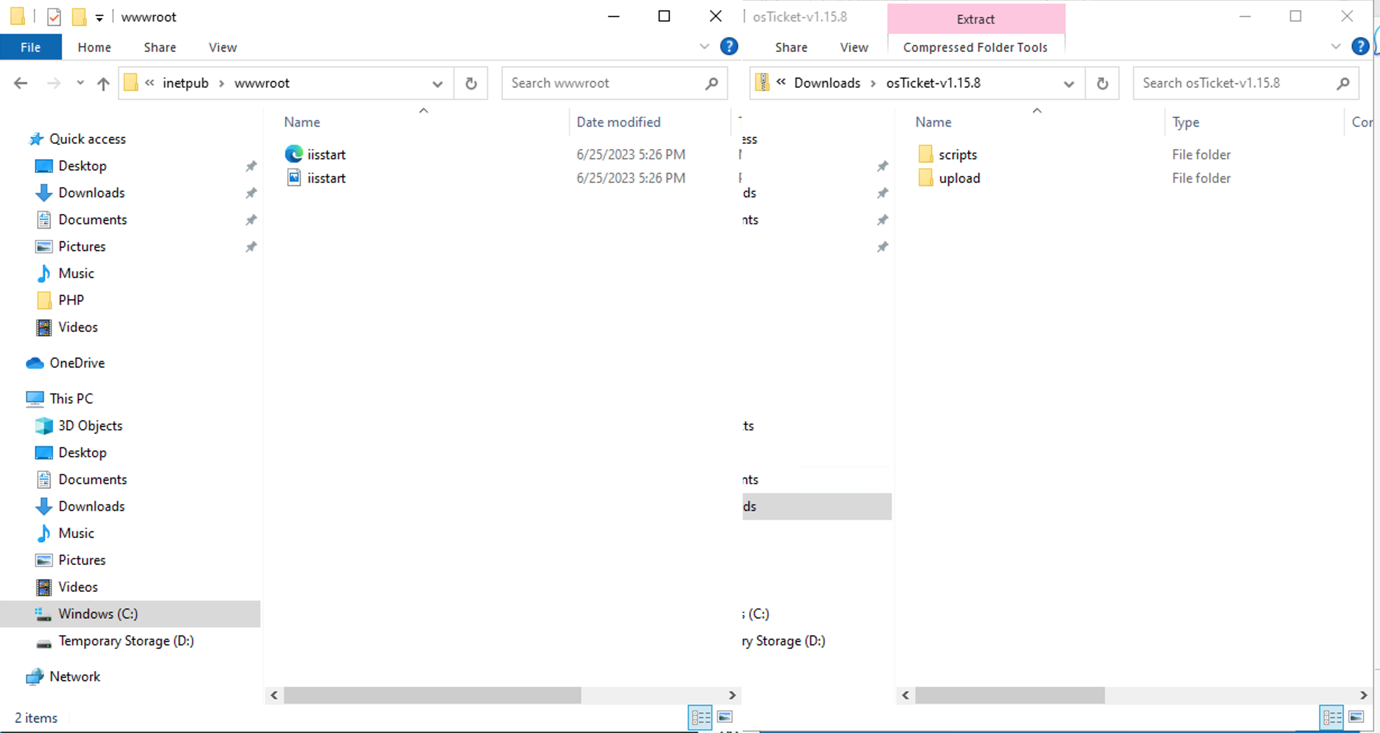This screenshot has height=733, width=1380.
Task: Open the iisstart Edge HTML file
Action: click(x=326, y=154)
